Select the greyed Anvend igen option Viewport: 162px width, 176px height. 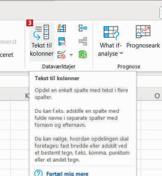8,42
